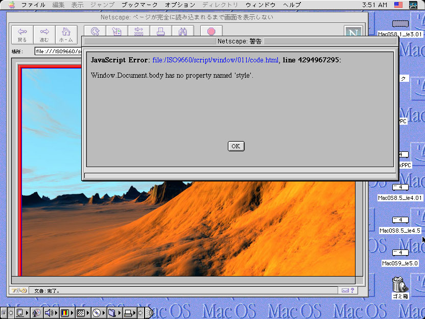This screenshot has height=319, width=425.
Task: Click Control Strip CD disc module
Action: [x=99, y=313]
